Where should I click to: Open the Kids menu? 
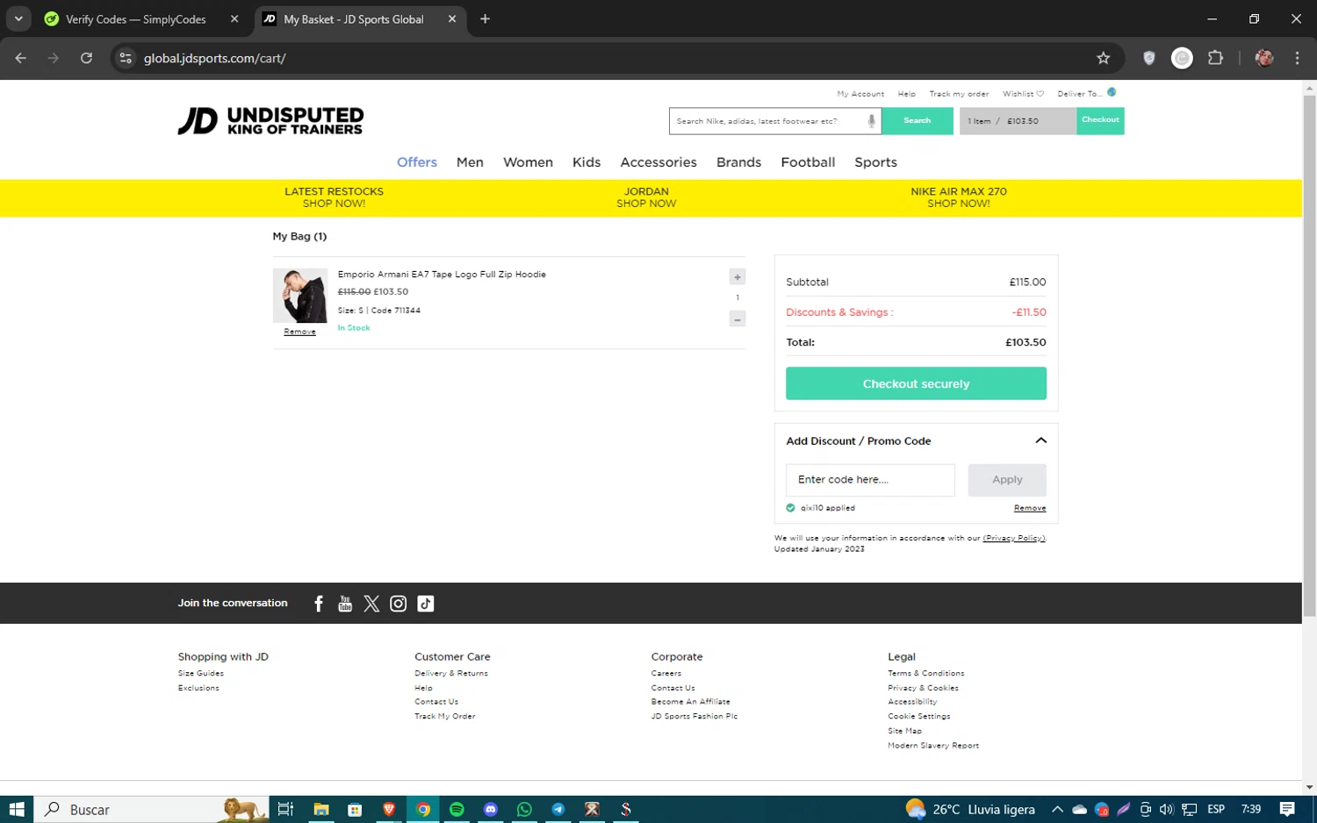tap(587, 162)
